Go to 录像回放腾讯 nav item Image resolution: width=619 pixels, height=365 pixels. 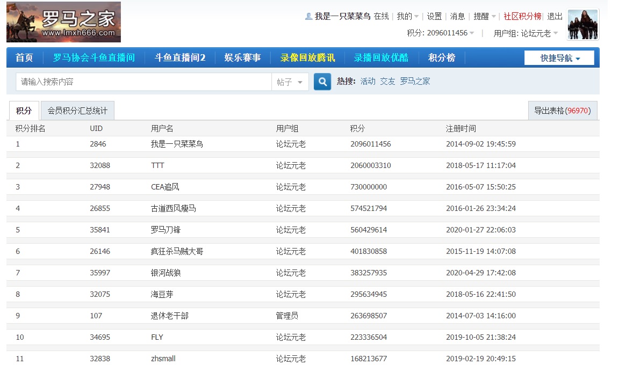[307, 58]
